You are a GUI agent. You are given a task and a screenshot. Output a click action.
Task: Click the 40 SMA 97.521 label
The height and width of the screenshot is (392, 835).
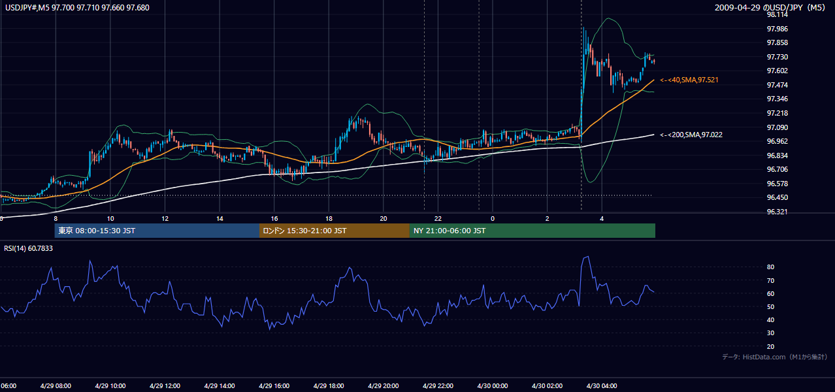tap(688, 80)
